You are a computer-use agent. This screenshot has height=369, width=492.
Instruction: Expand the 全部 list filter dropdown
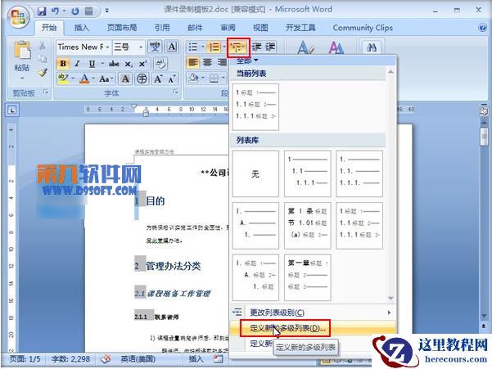pos(247,60)
